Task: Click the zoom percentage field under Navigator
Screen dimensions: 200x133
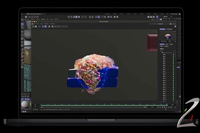Action: [x=164, y=41]
